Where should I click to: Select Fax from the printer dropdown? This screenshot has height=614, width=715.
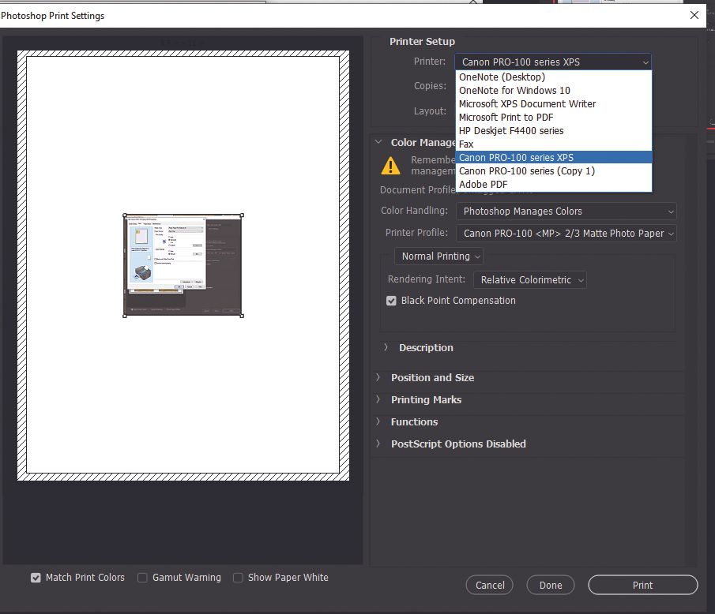465,144
